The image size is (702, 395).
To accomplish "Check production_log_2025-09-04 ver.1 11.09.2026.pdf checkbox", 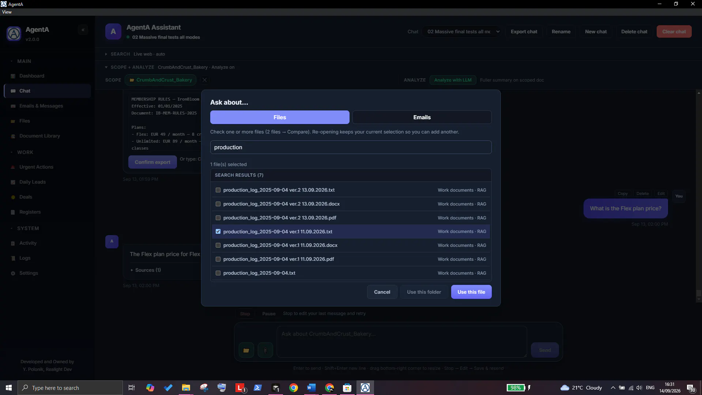I will coord(218,259).
